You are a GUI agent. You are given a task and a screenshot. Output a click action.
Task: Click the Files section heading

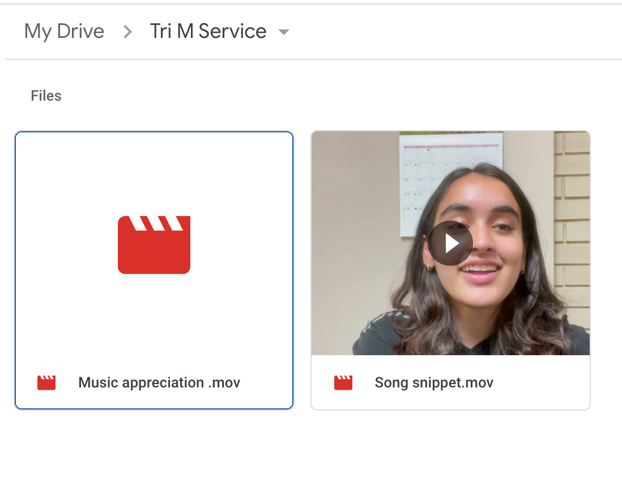[46, 96]
